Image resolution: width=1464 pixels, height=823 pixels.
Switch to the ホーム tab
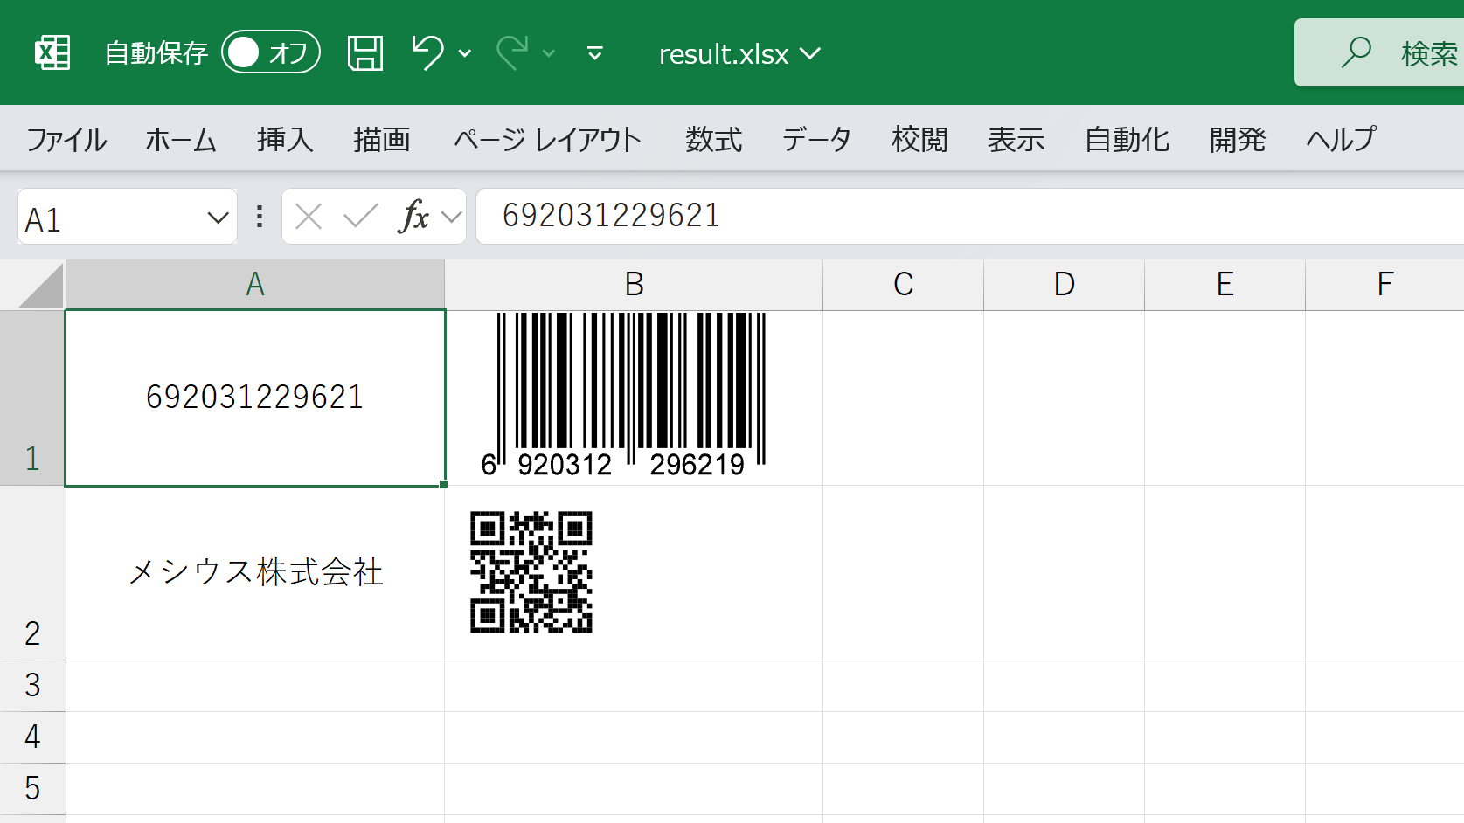(181, 139)
